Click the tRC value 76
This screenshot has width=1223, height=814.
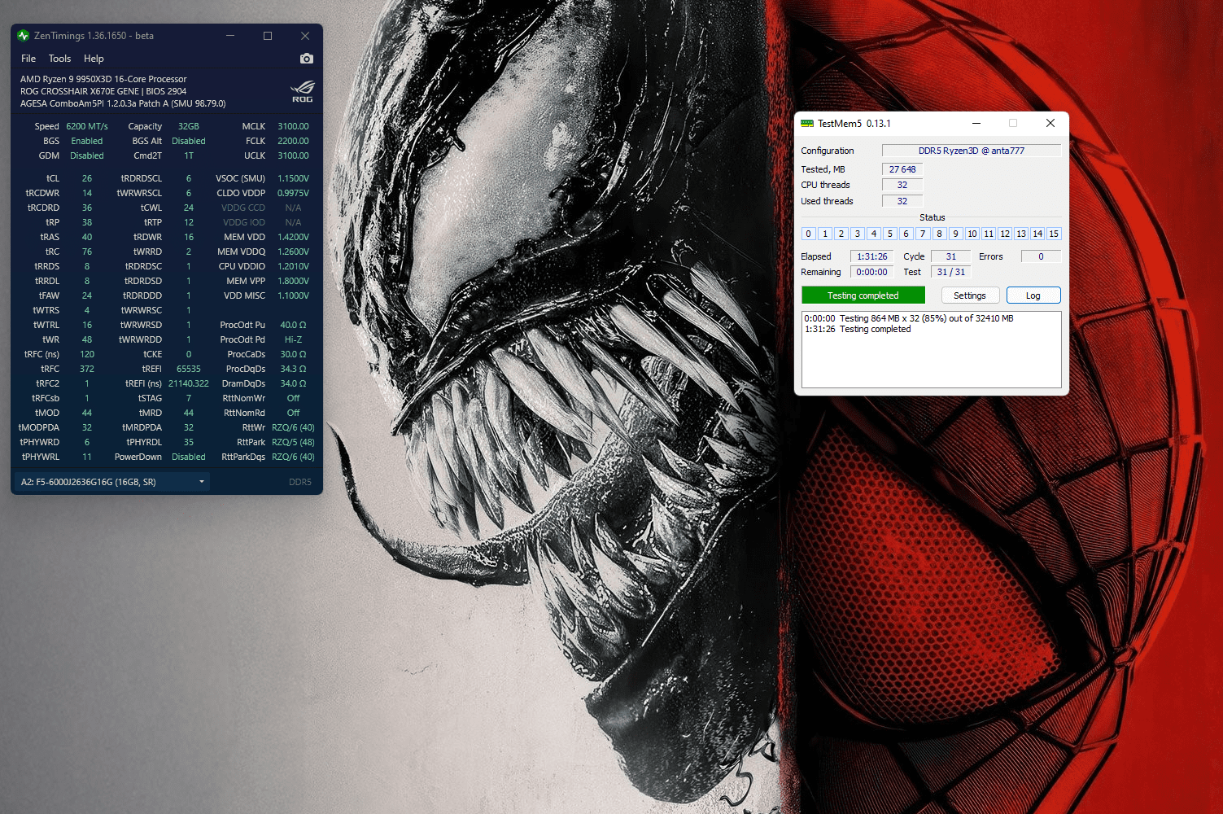(x=87, y=252)
